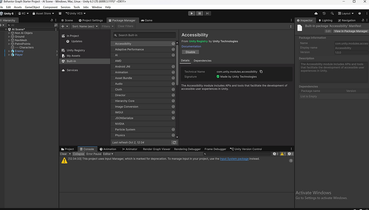The height and width of the screenshot is (210, 369).
Task: Click the package list vertical scrollbar
Action: [177, 65]
